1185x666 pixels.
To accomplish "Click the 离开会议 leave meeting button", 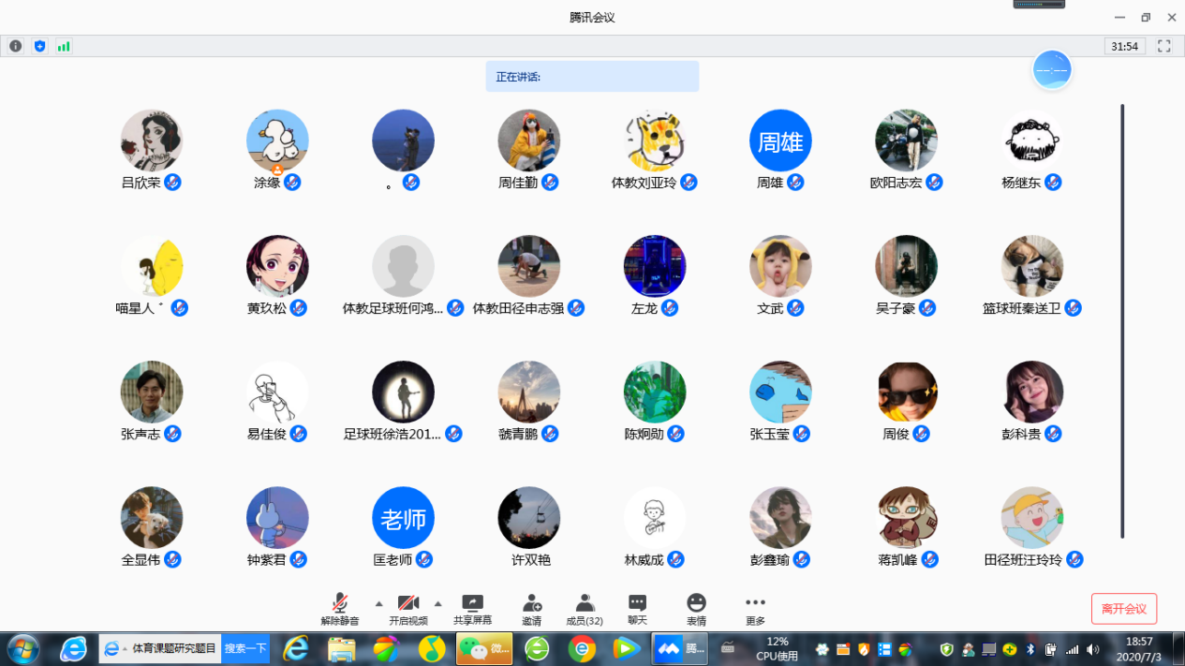I will tap(1123, 609).
